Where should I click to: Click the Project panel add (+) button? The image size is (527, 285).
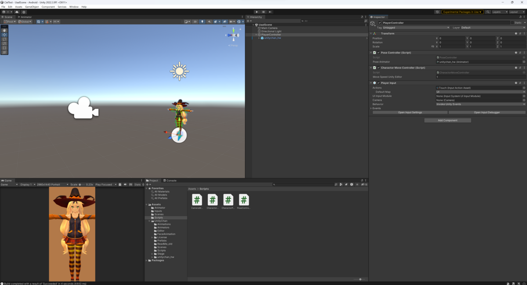pyautogui.click(x=148, y=185)
